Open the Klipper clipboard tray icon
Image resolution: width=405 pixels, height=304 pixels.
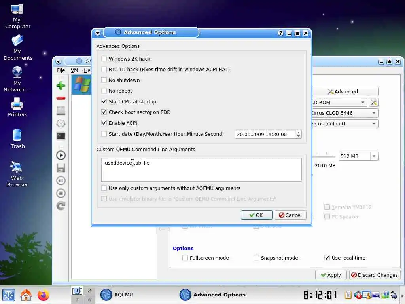(x=348, y=294)
